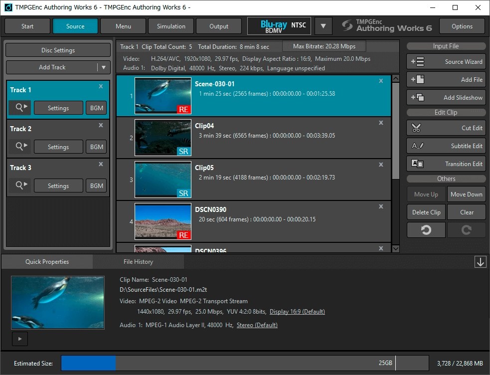Click the Source Wizard icon button
This screenshot has height=375, width=490.
pyautogui.click(x=417, y=62)
